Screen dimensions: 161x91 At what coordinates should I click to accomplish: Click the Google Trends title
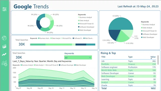pyautogui.click(x=31, y=7)
